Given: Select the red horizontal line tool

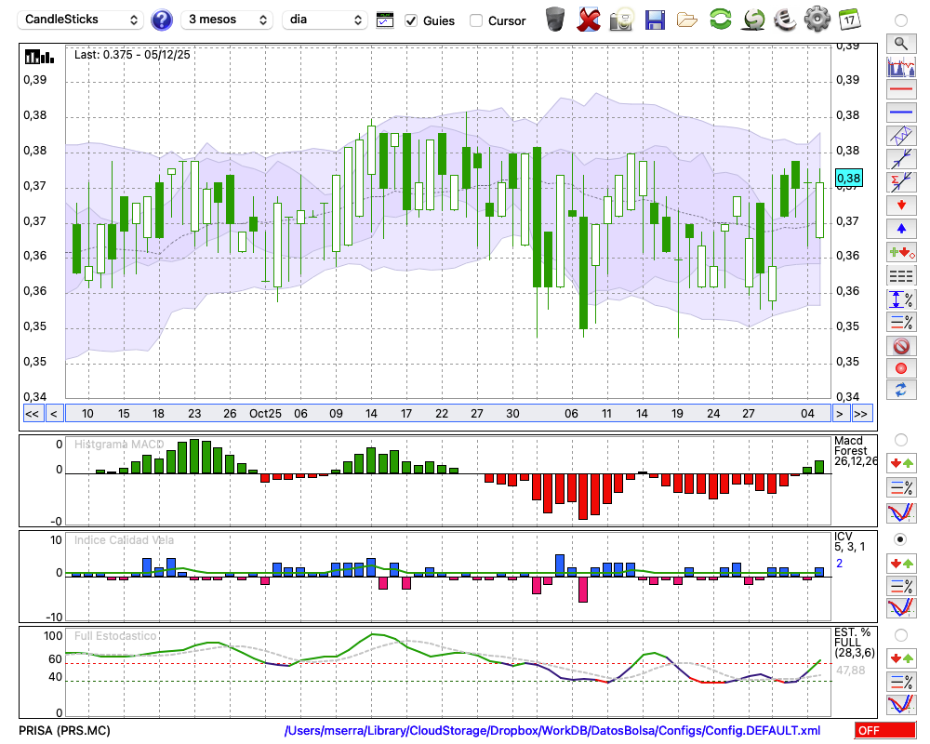Looking at the screenshot, I should pos(900,90).
